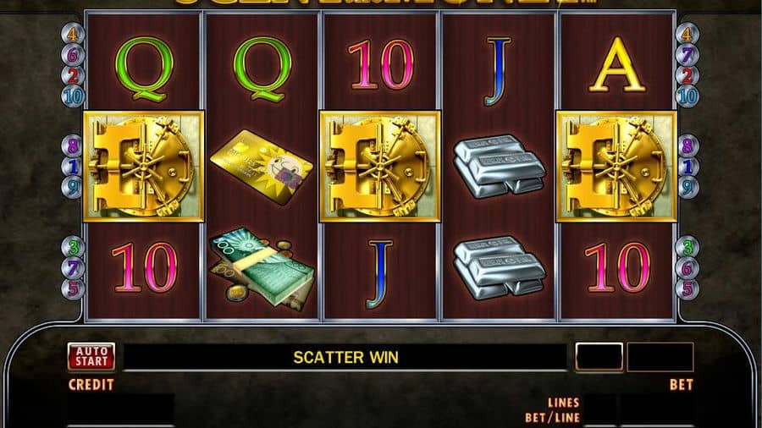Click the cash bundle with coins symbol

(x=262, y=268)
